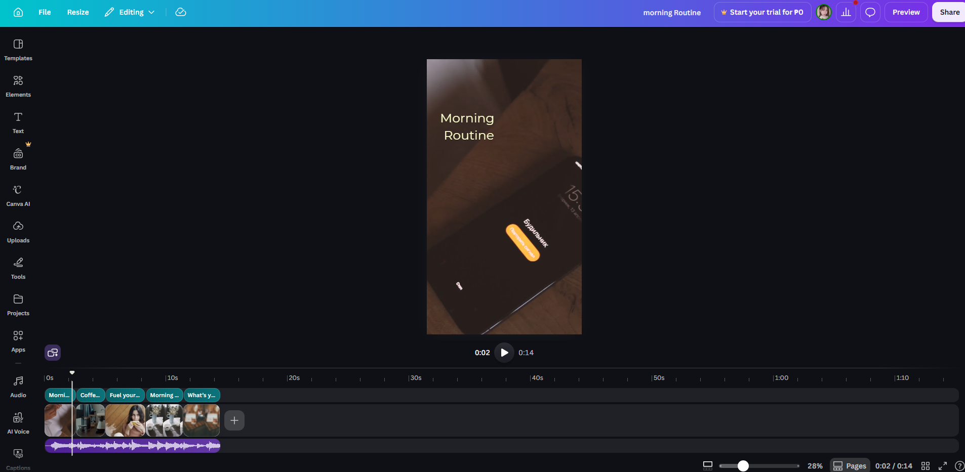Open the Resize menu

click(78, 12)
